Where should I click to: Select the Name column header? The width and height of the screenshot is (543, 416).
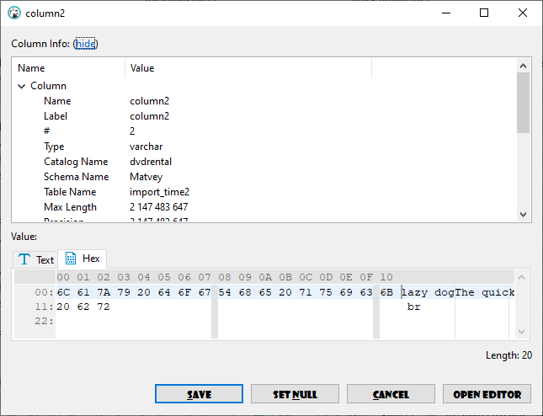click(68, 68)
